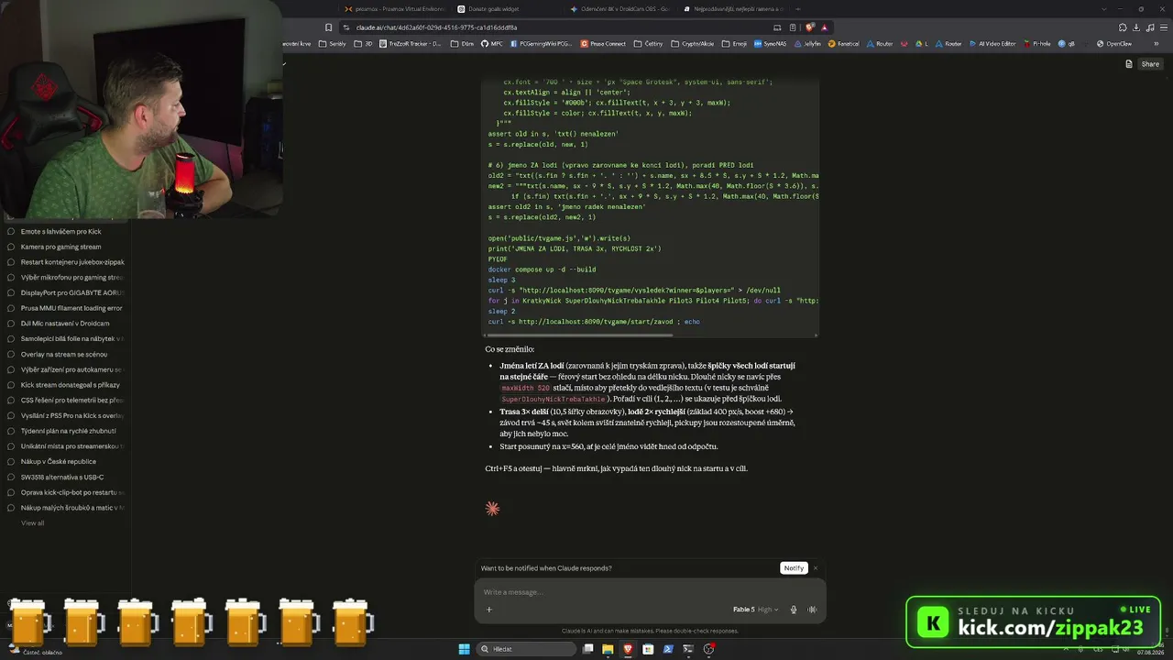
Task: Open the Dům bookmarks folder
Action: click(462, 44)
